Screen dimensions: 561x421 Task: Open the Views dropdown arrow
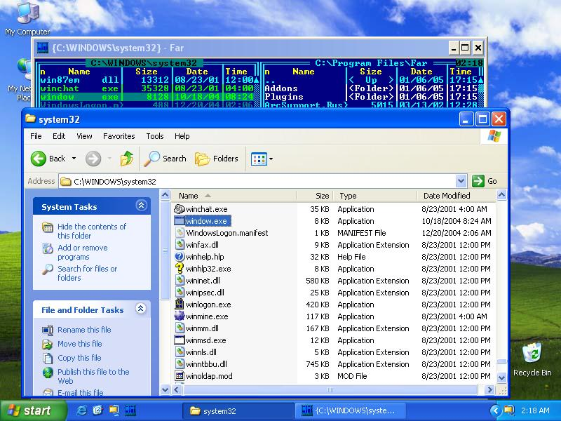(271, 159)
